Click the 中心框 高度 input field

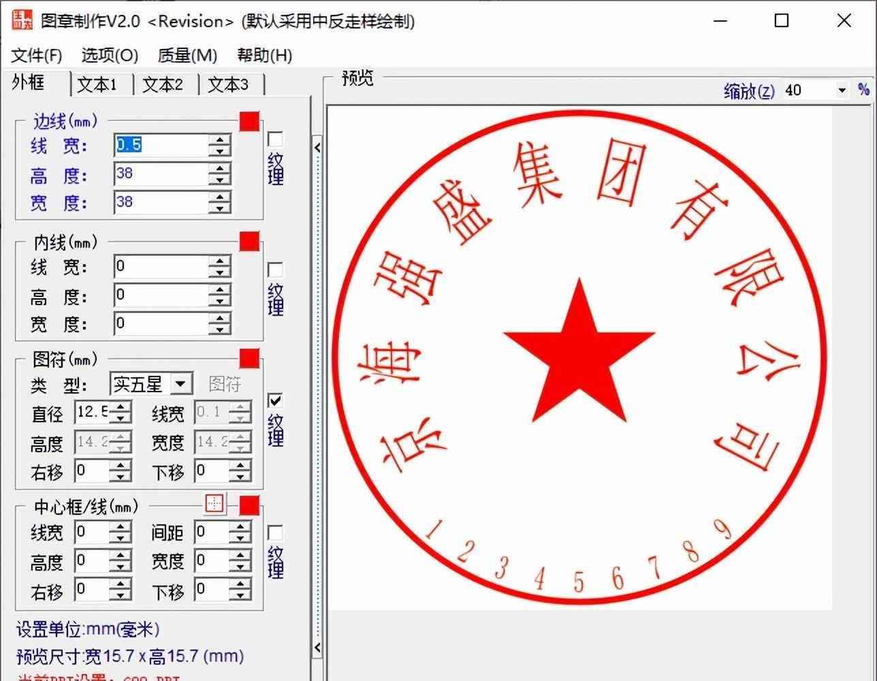coord(92,561)
